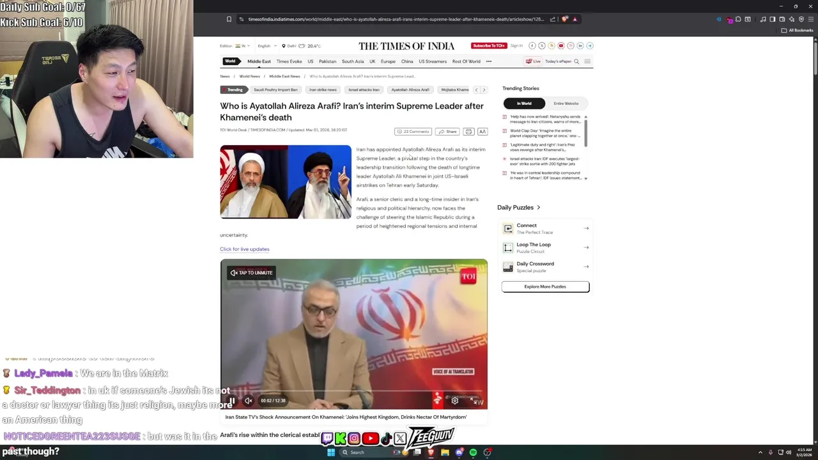Expand the English language dropdown
The image size is (818, 460).
(x=266, y=46)
